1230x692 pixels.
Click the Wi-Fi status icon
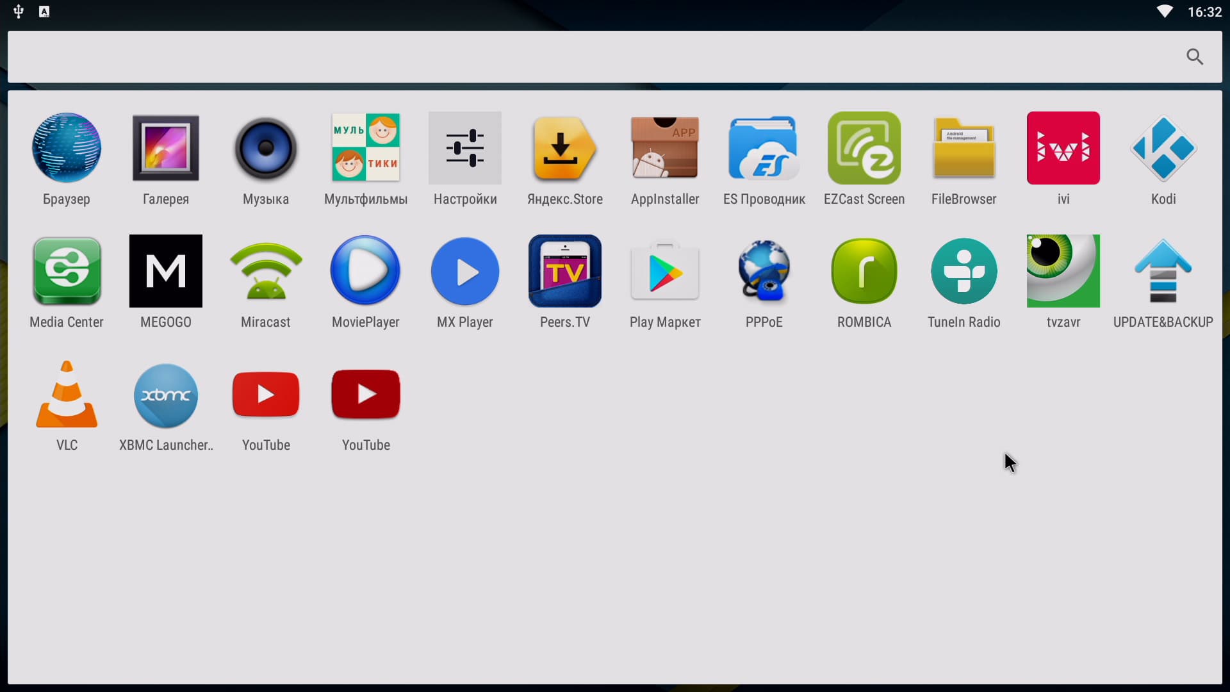tap(1164, 12)
